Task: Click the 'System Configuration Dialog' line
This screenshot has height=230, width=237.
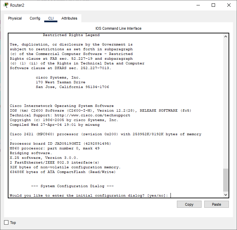Action: pos(72,186)
